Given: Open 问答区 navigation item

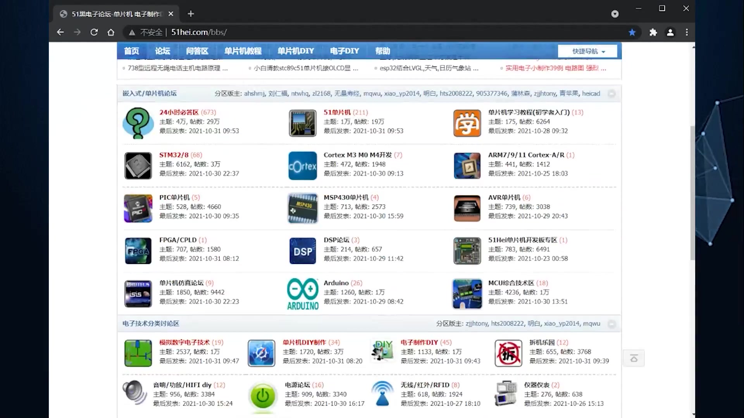Looking at the screenshot, I should [x=197, y=51].
